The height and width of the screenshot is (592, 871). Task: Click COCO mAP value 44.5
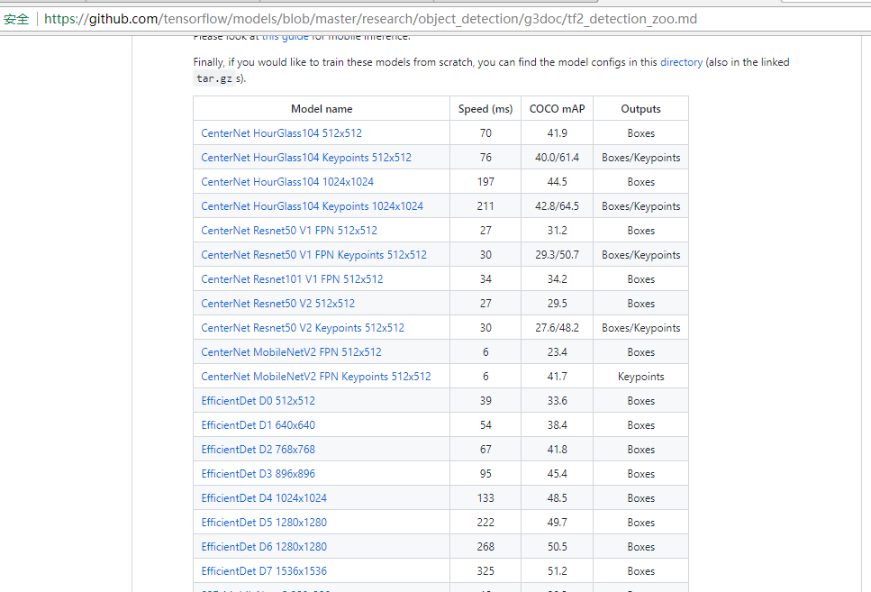(x=558, y=182)
